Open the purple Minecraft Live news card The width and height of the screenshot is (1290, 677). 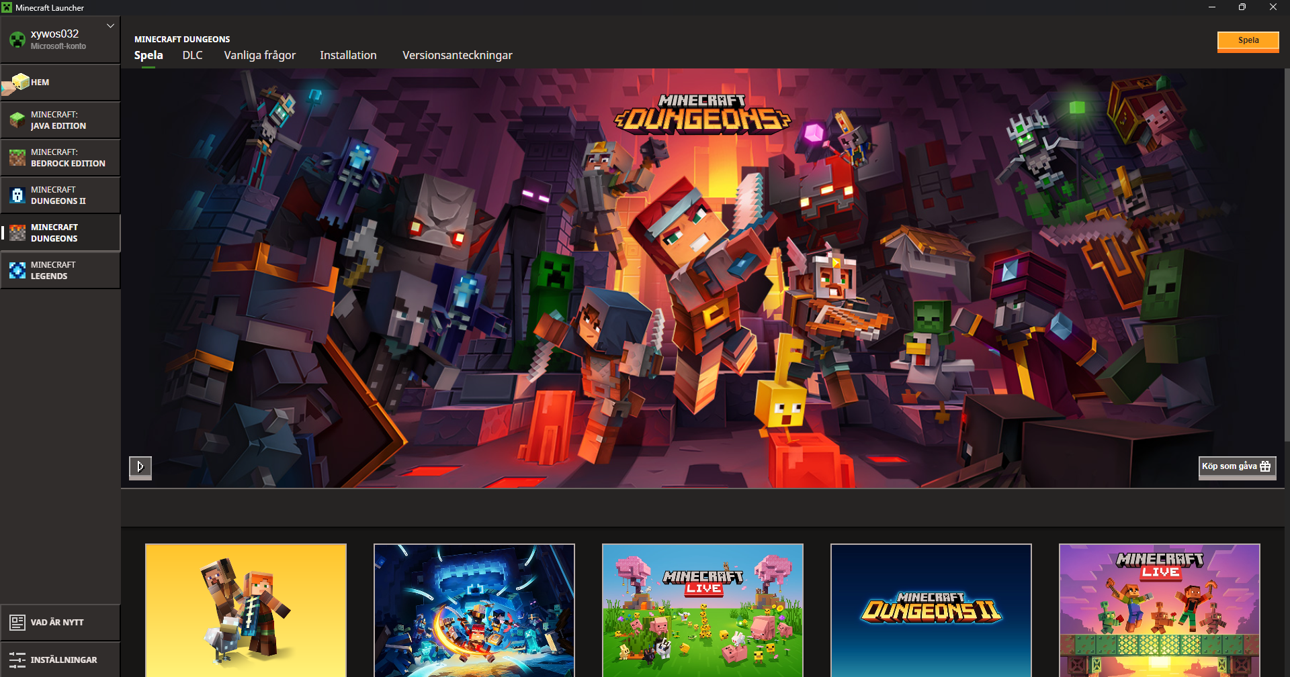[x=1160, y=611]
